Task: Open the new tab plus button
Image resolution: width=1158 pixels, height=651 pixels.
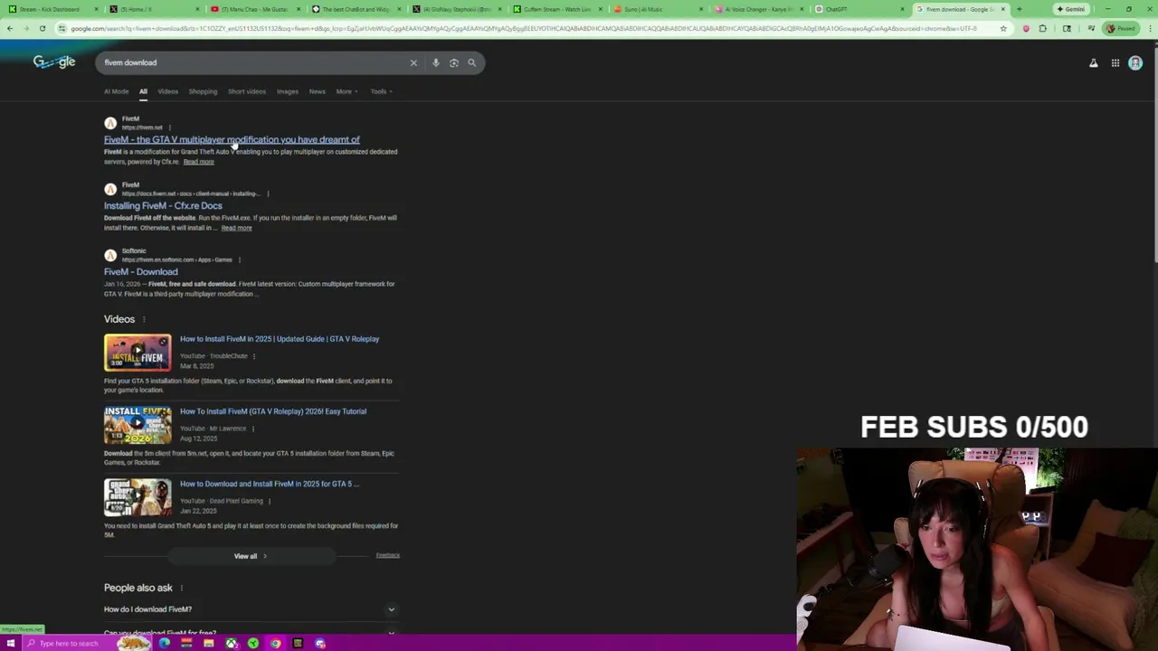Action: click(1019, 9)
